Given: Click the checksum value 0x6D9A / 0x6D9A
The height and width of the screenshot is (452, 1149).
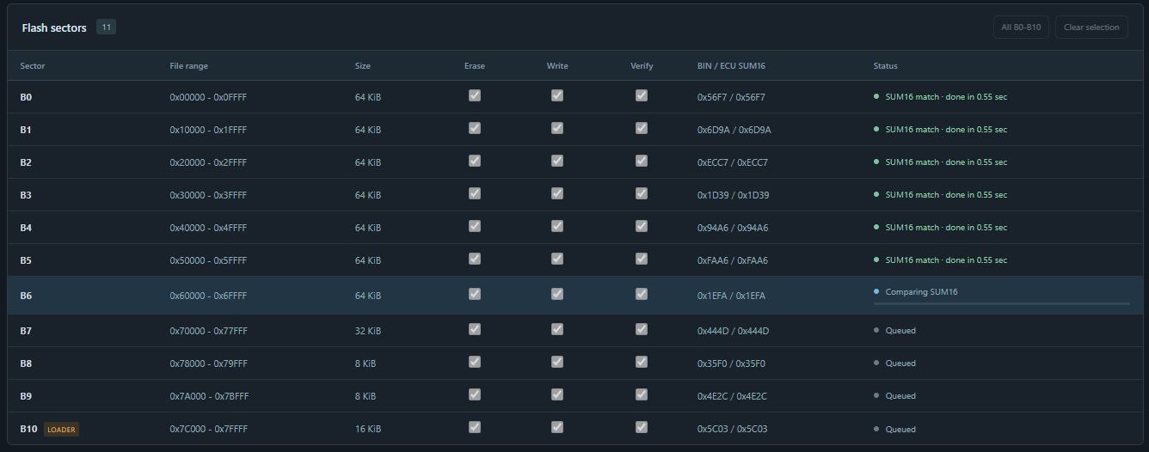Looking at the screenshot, I should point(734,130).
